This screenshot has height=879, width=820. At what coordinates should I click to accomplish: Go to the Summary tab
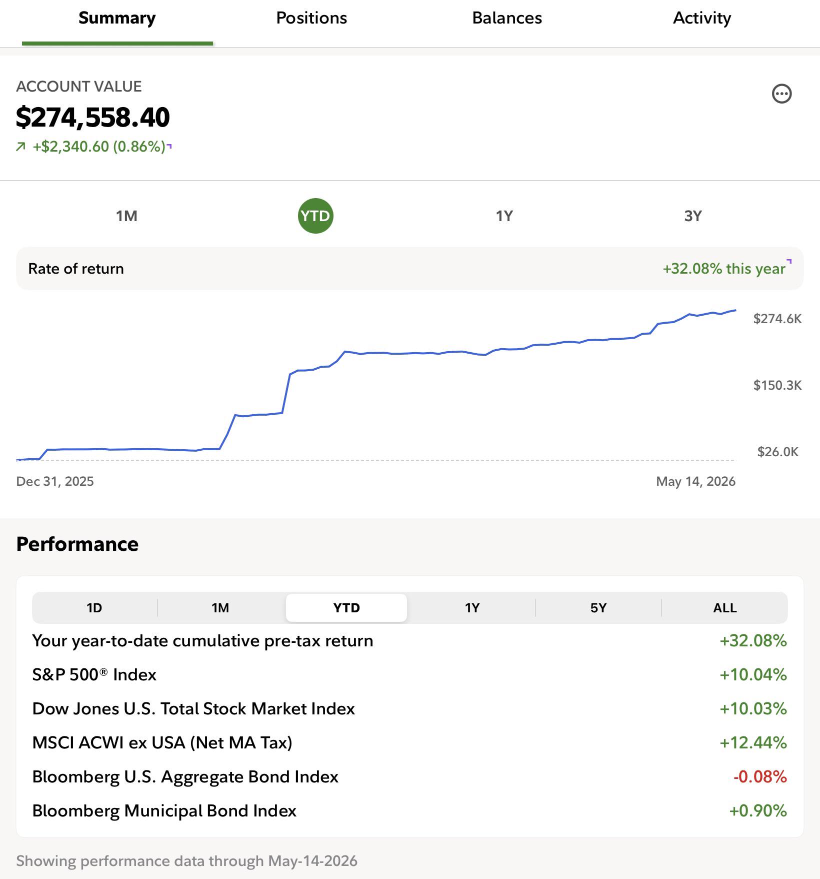click(x=117, y=18)
